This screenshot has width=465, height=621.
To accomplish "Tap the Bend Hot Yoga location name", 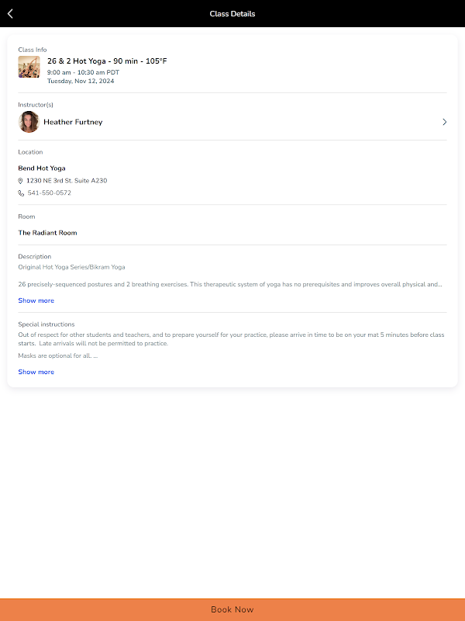I will (x=42, y=168).
